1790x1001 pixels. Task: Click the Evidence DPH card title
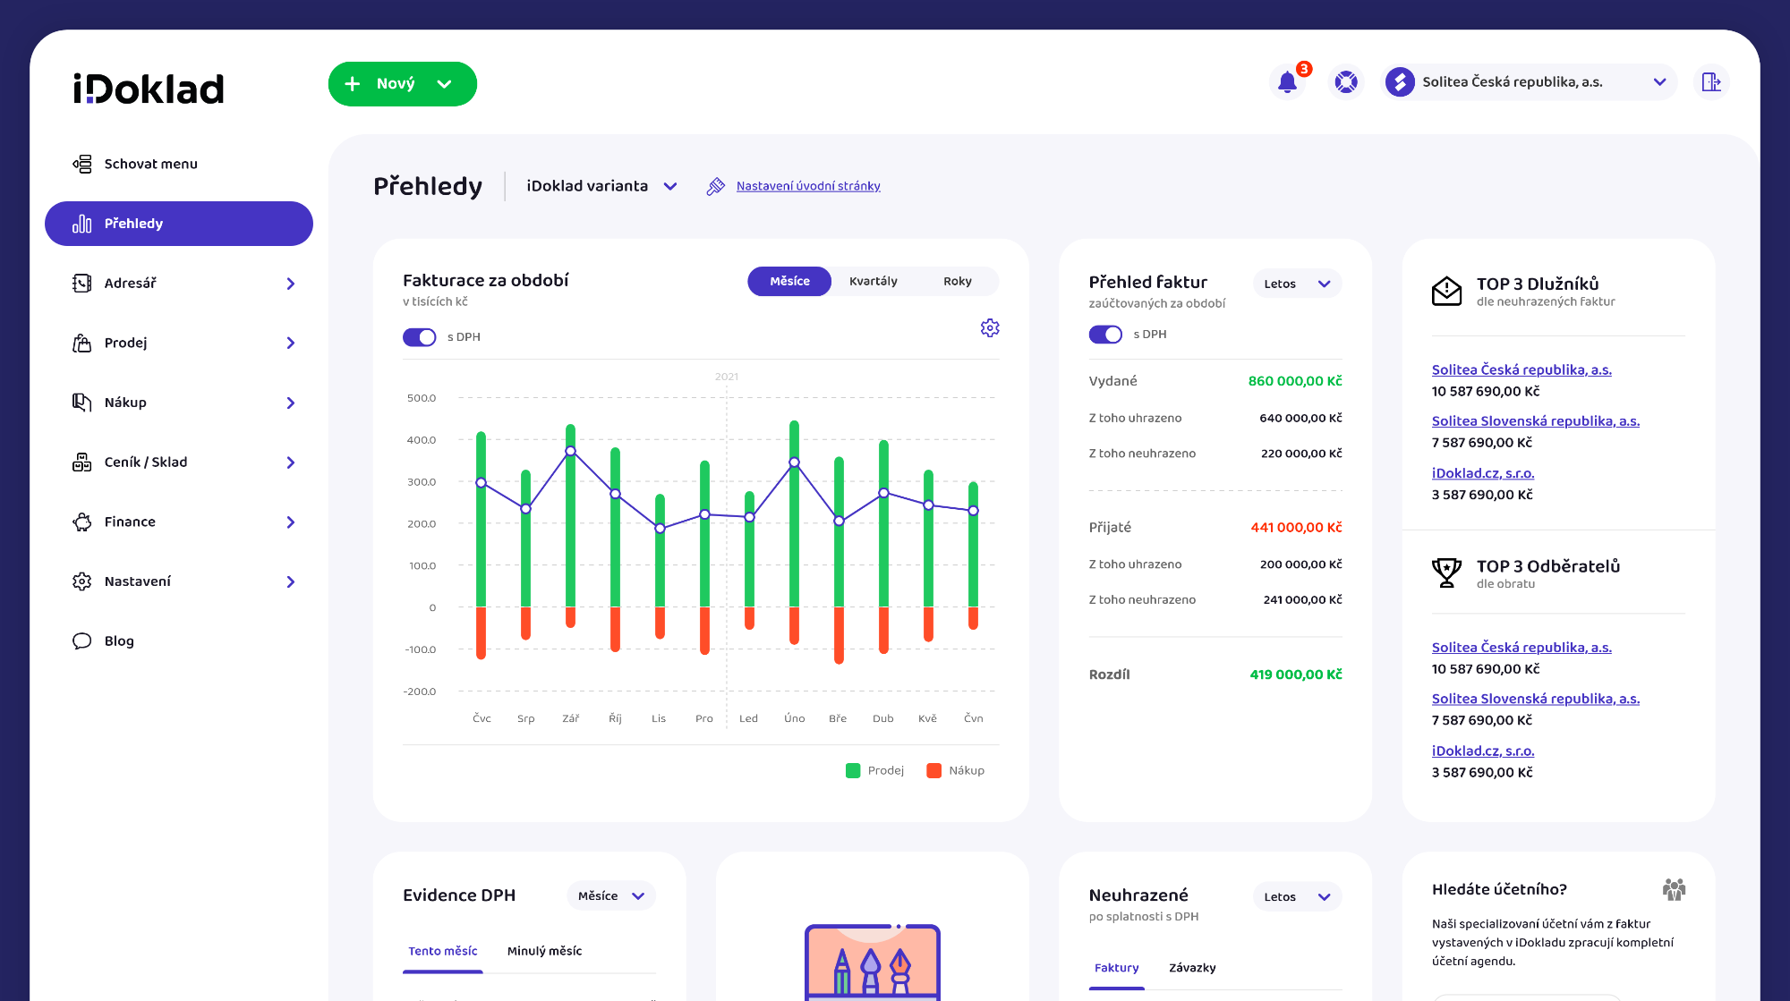click(459, 895)
